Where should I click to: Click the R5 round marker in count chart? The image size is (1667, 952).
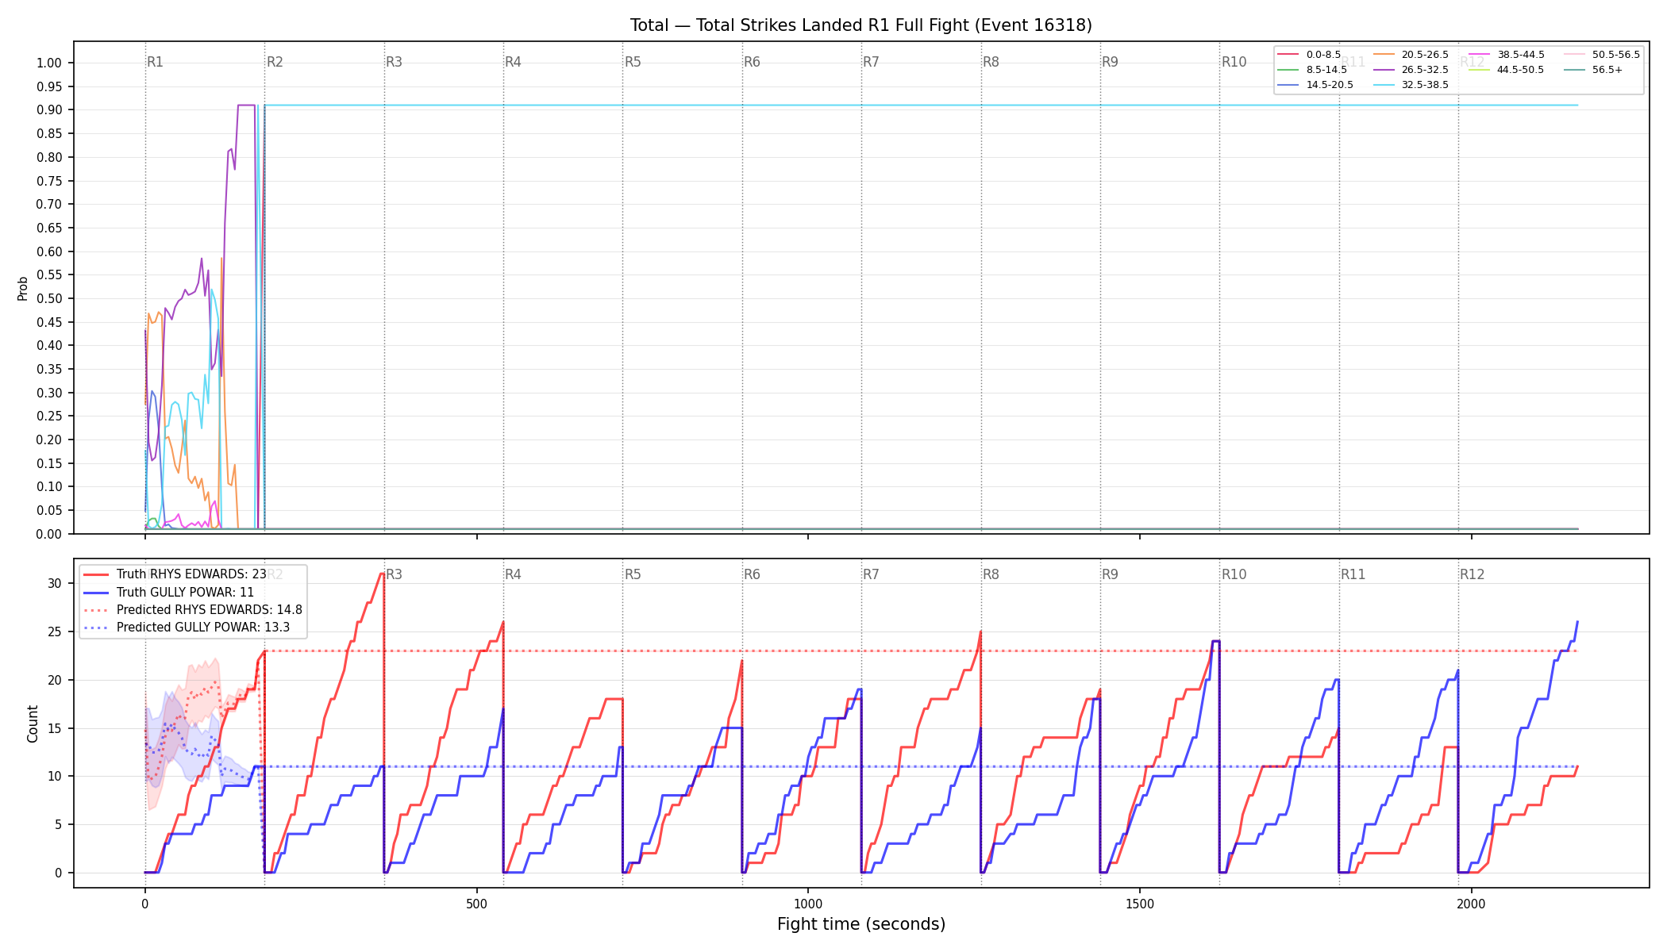[633, 574]
